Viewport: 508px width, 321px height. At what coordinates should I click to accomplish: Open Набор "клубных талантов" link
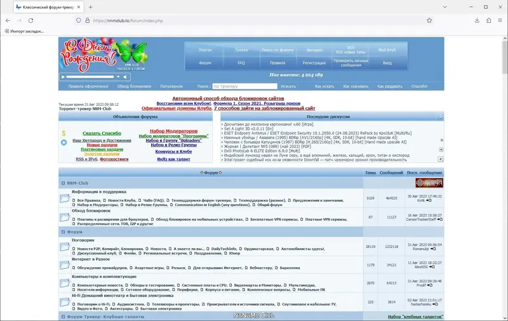click(416, 317)
